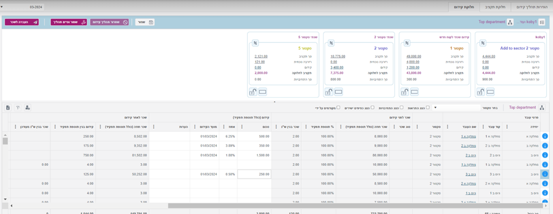
Task: Click the padlock on the 10,775.00 budget card
Action: pyautogui.click(x=329, y=92)
